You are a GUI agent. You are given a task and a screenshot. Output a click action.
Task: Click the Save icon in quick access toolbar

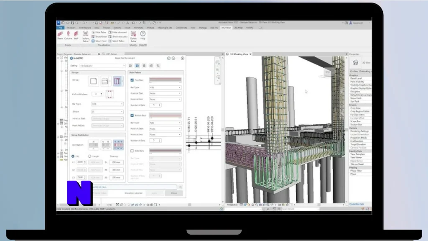pos(72,23)
